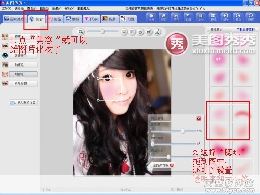Click the download more materials link
The height and width of the screenshot is (195, 260).
point(246,30)
